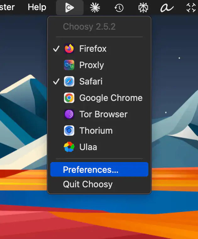Screen dimensions: 198x239
Task: Select the Thorium browser icon
Action: [69, 131]
